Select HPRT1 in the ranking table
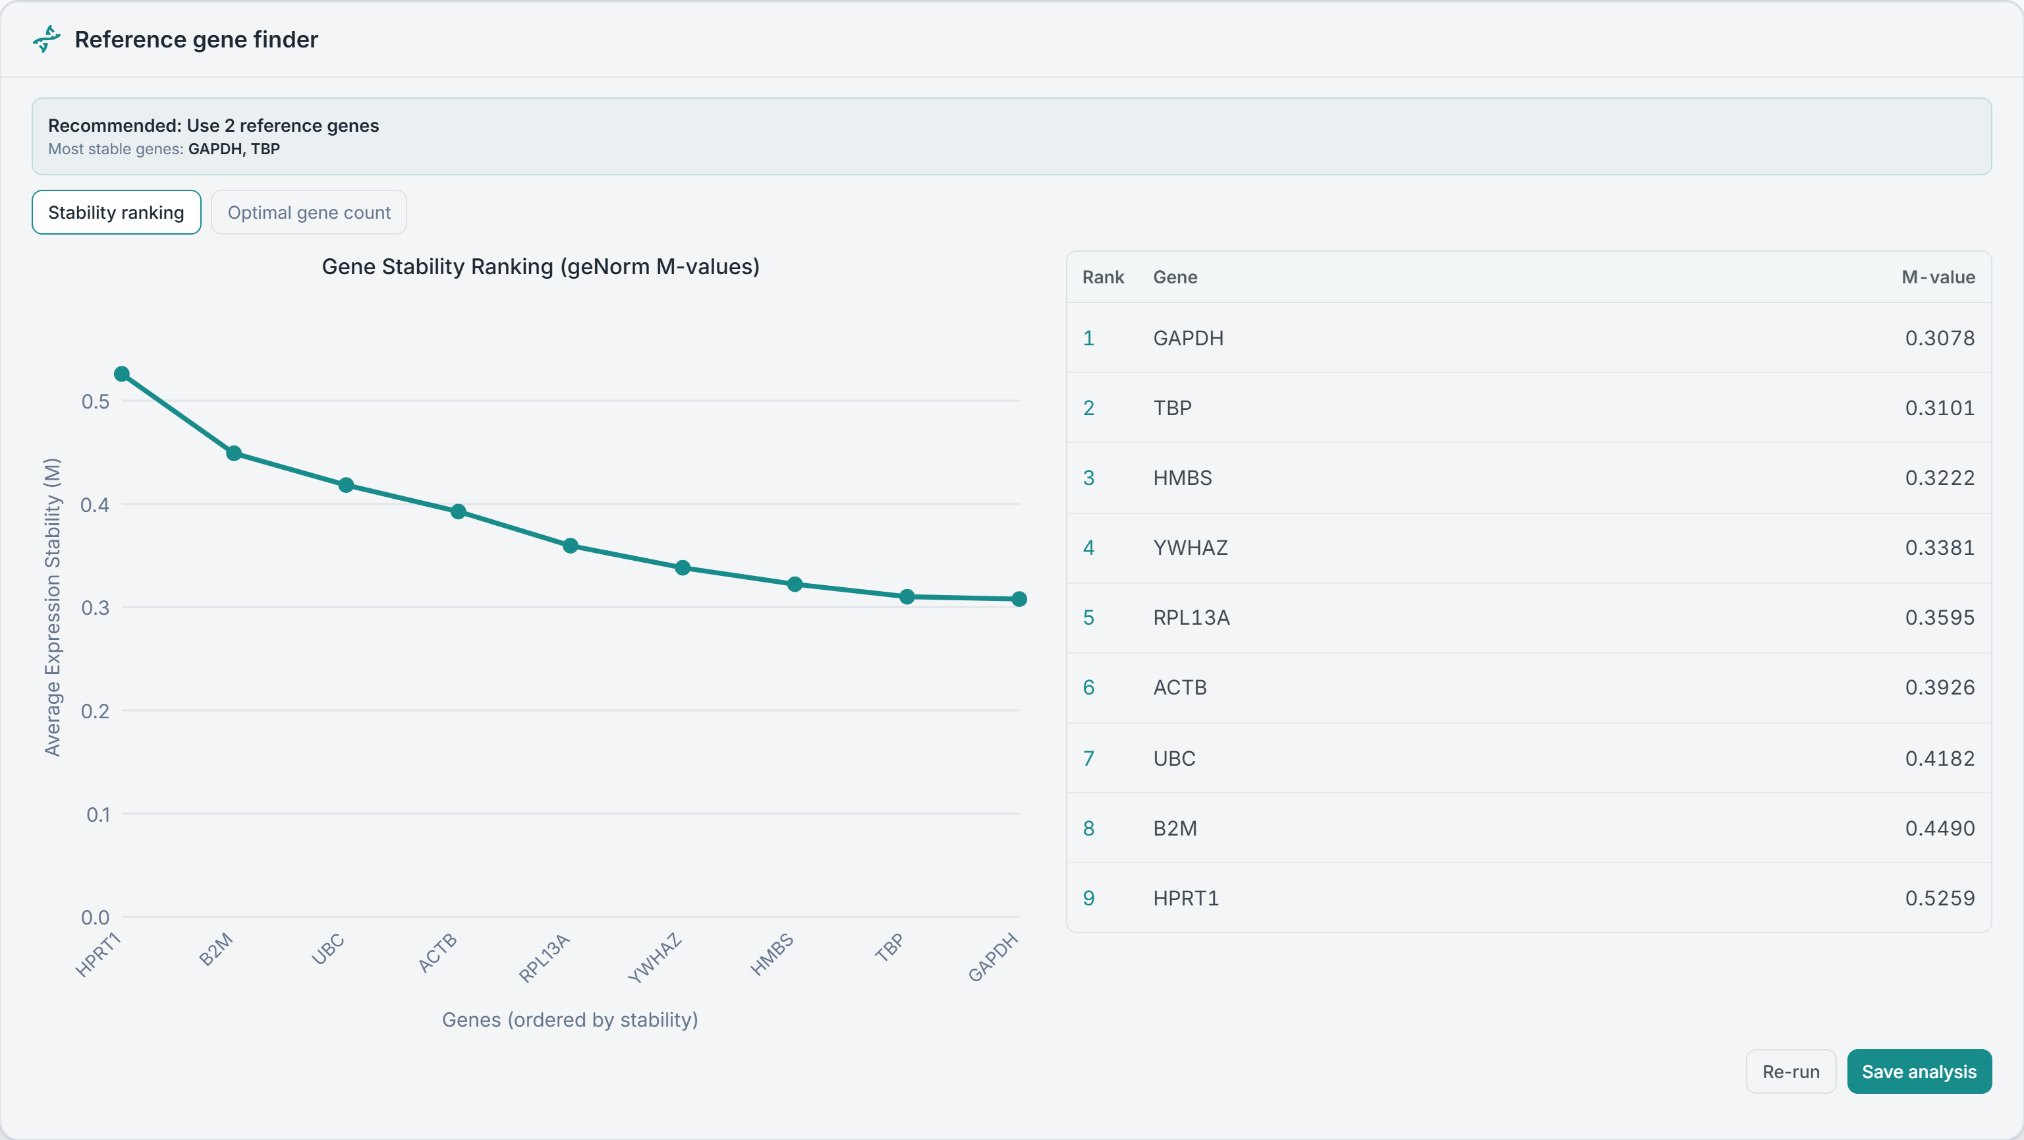The image size is (2024, 1140). (1186, 898)
